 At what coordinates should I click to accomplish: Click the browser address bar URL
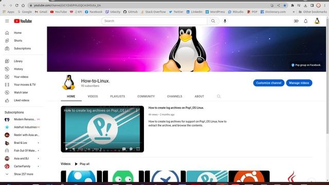point(67,5)
